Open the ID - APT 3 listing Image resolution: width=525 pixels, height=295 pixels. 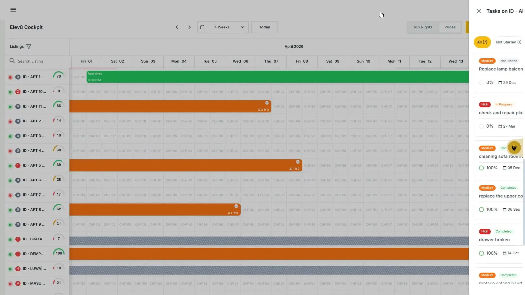point(34,136)
